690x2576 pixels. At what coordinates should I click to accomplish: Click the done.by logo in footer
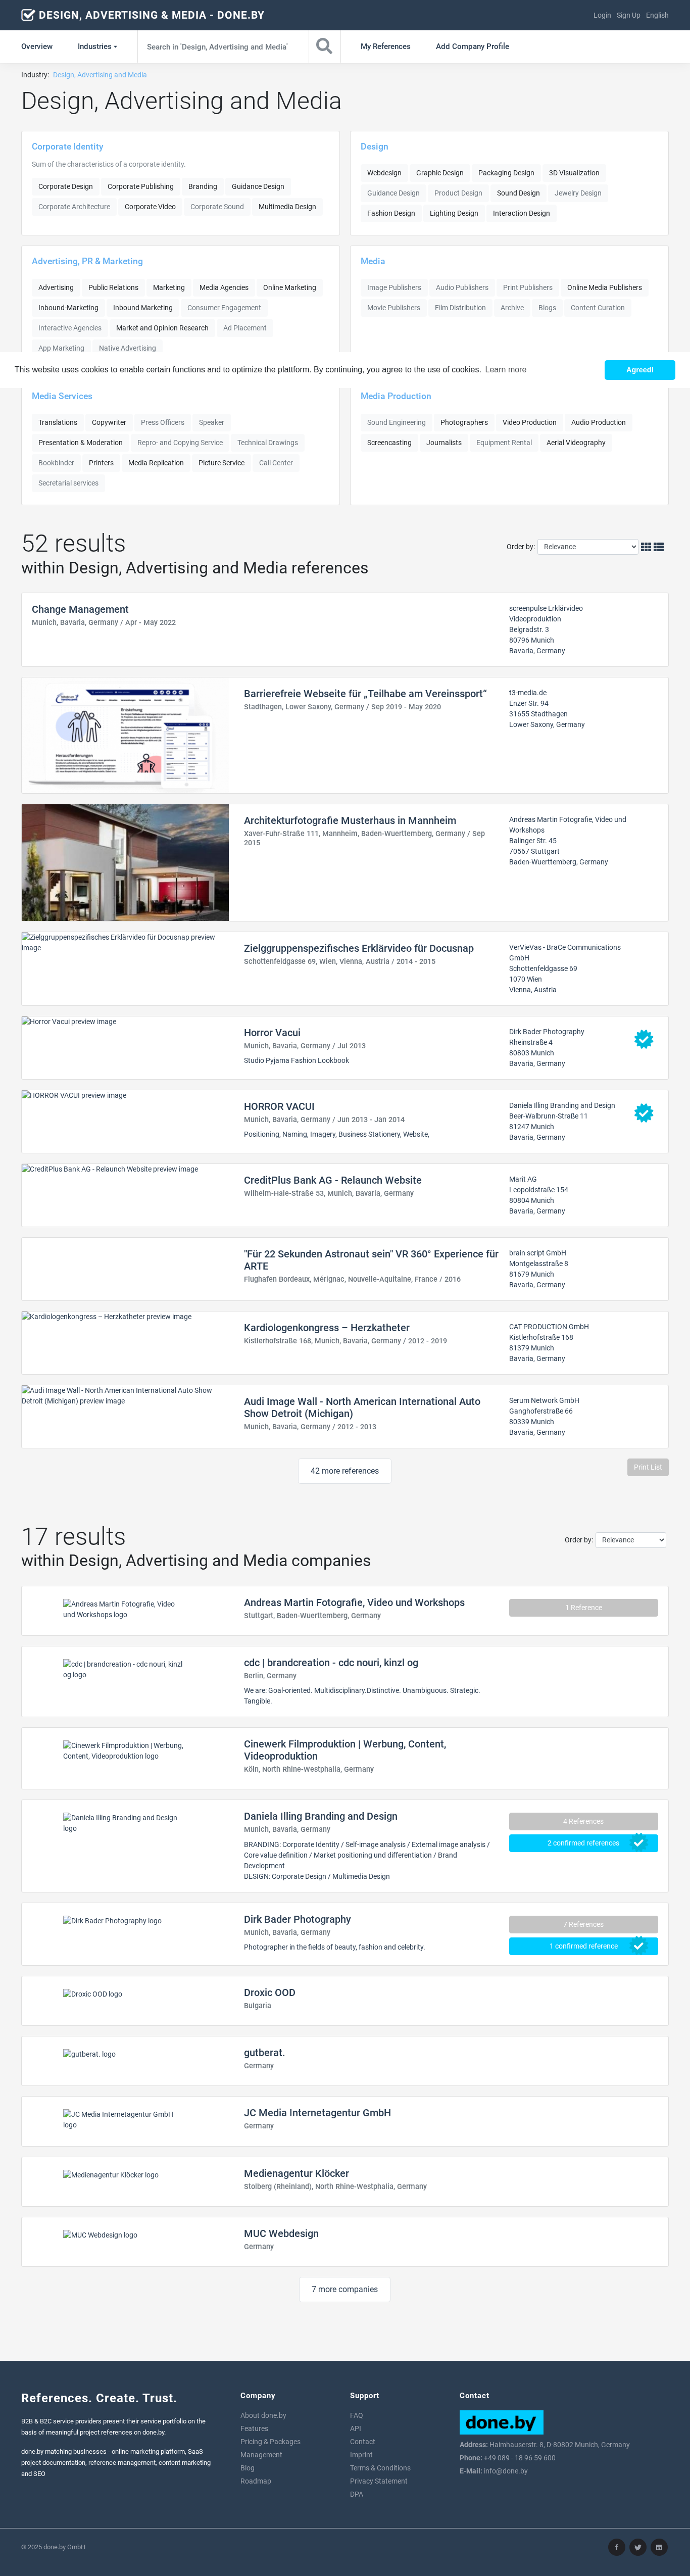tap(501, 2421)
